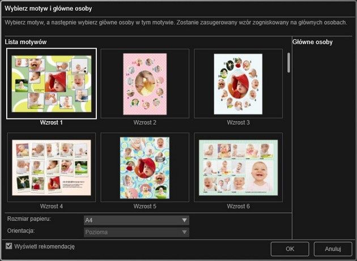Click the Anuluj button
Screen dimensions: 357x261
pyautogui.click(x=333, y=249)
